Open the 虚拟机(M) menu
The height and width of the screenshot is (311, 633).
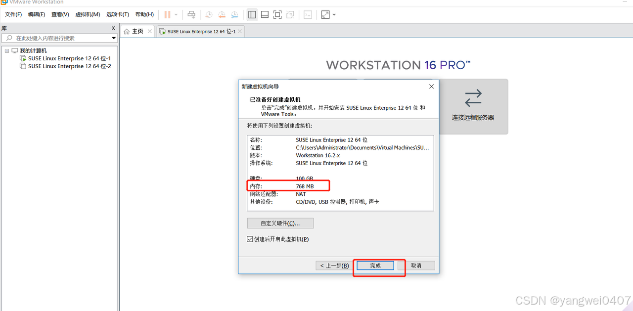[88, 14]
